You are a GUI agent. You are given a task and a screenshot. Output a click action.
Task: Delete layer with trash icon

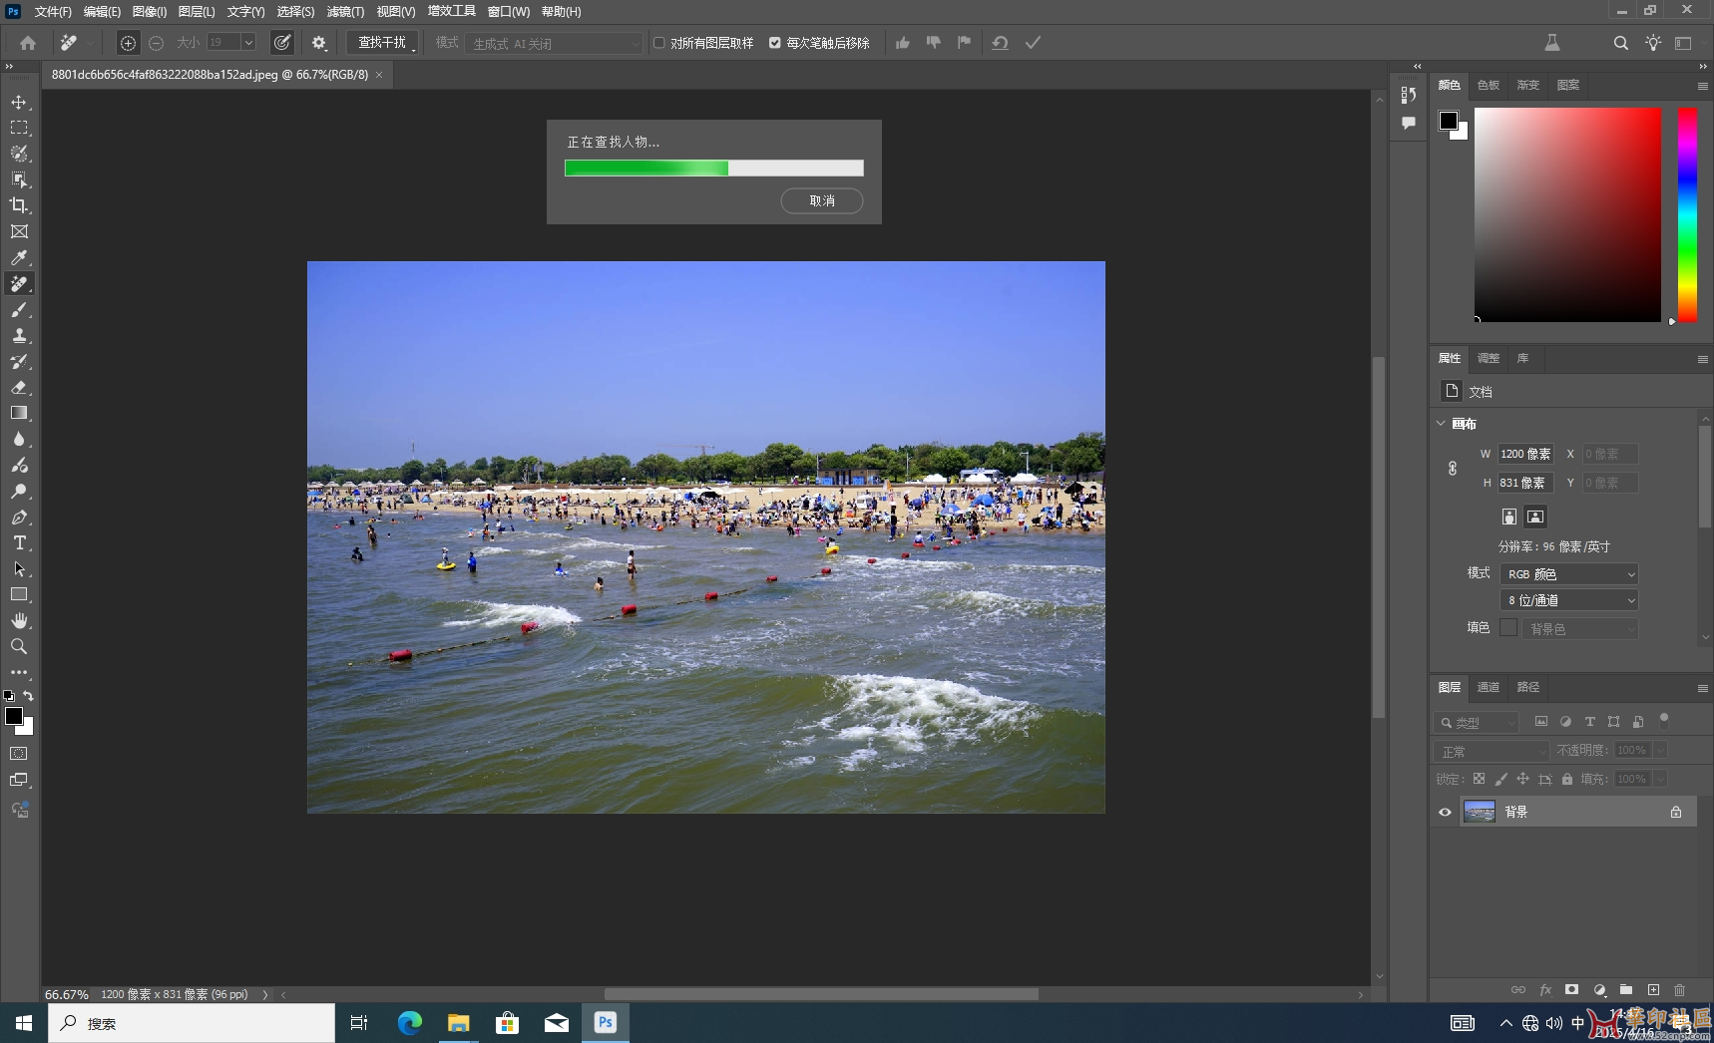click(x=1680, y=990)
